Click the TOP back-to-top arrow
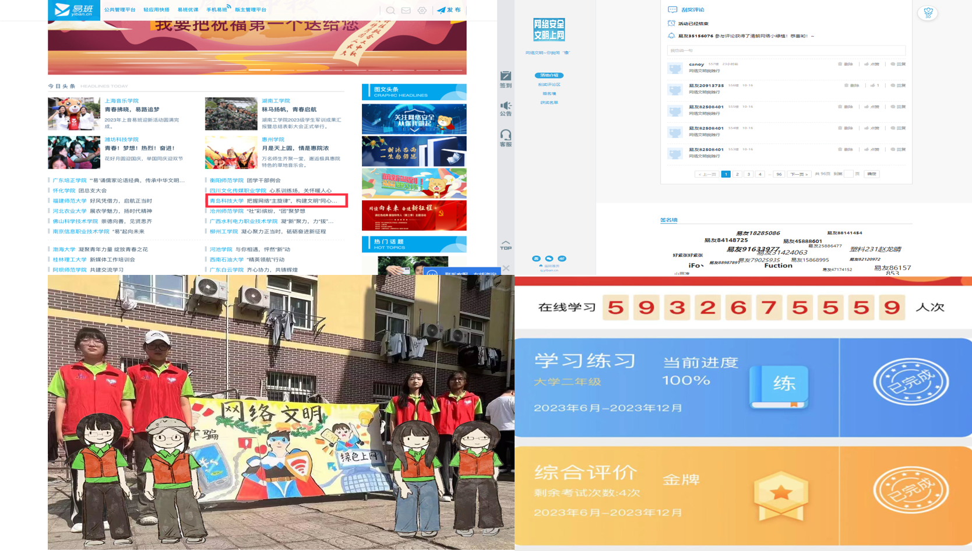This screenshot has height=551, width=972. click(x=506, y=245)
